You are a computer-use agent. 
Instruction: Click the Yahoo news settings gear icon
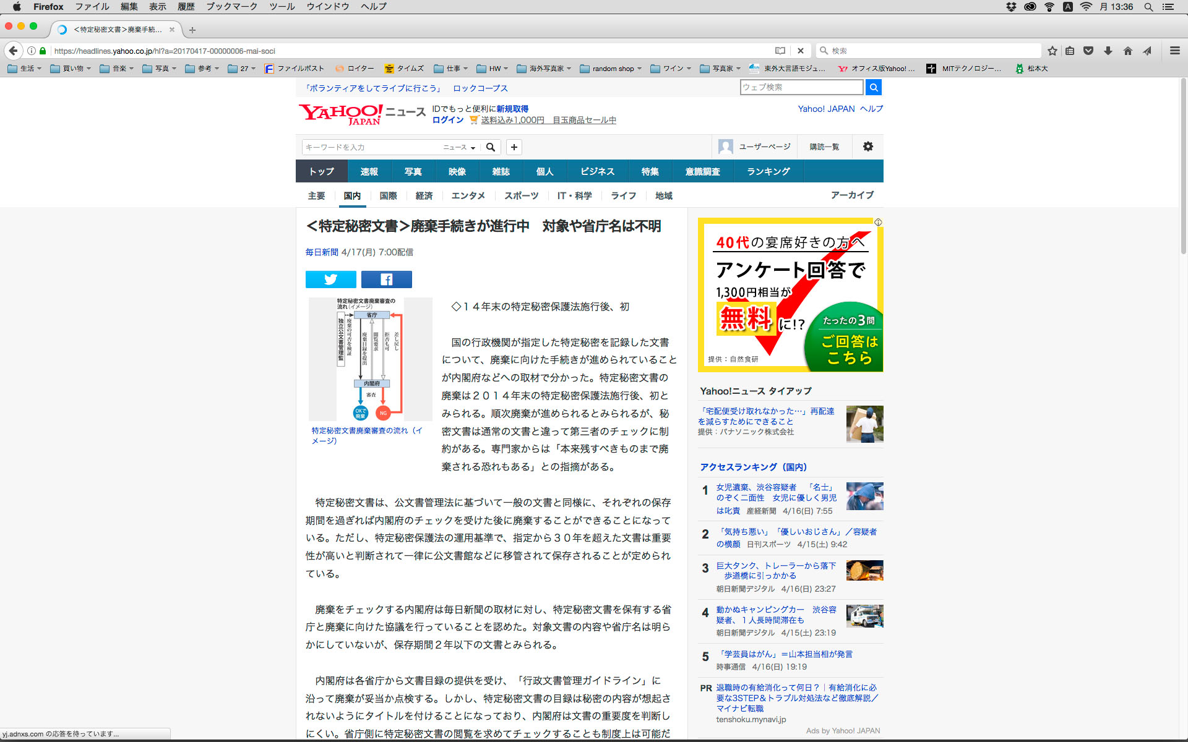867,147
